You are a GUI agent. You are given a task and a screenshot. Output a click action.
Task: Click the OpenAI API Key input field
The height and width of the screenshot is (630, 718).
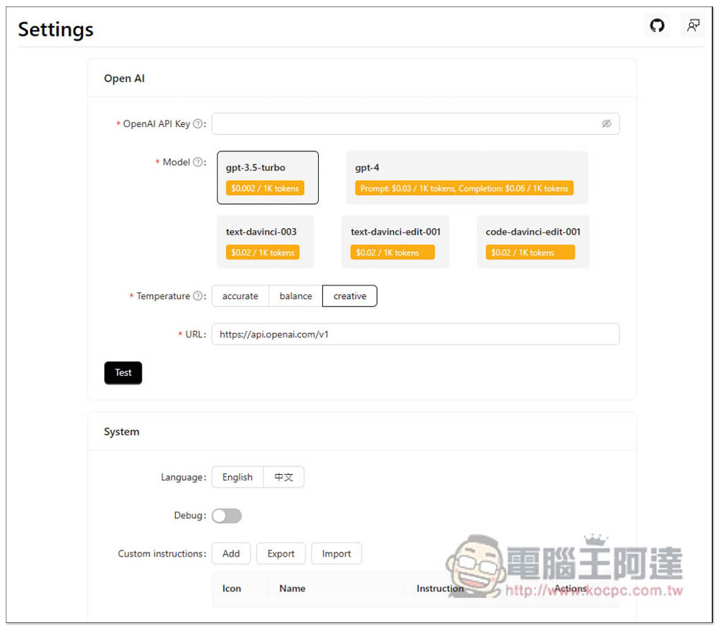[x=415, y=123]
